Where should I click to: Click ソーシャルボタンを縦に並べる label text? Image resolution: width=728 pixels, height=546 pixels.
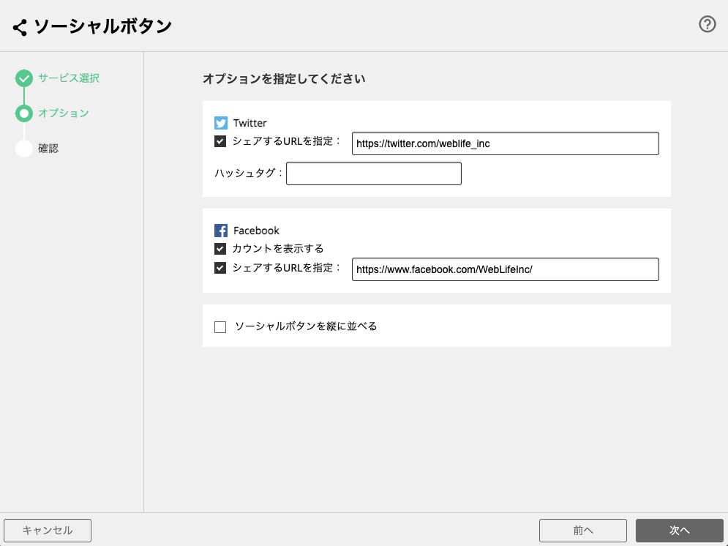coord(306,326)
